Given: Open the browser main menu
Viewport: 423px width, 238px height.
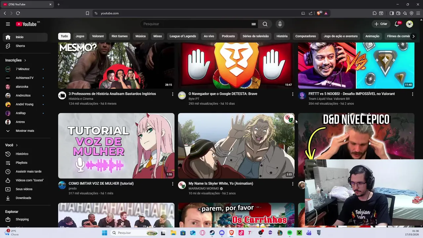Looking at the screenshot, I should 418,13.
